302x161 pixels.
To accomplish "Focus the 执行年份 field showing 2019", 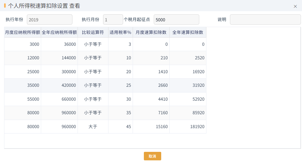I will pyautogui.click(x=50, y=20).
